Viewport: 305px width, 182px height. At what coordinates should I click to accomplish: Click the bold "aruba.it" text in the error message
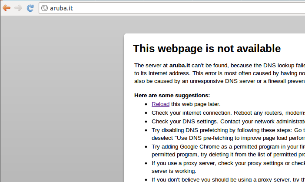[x=179, y=66]
